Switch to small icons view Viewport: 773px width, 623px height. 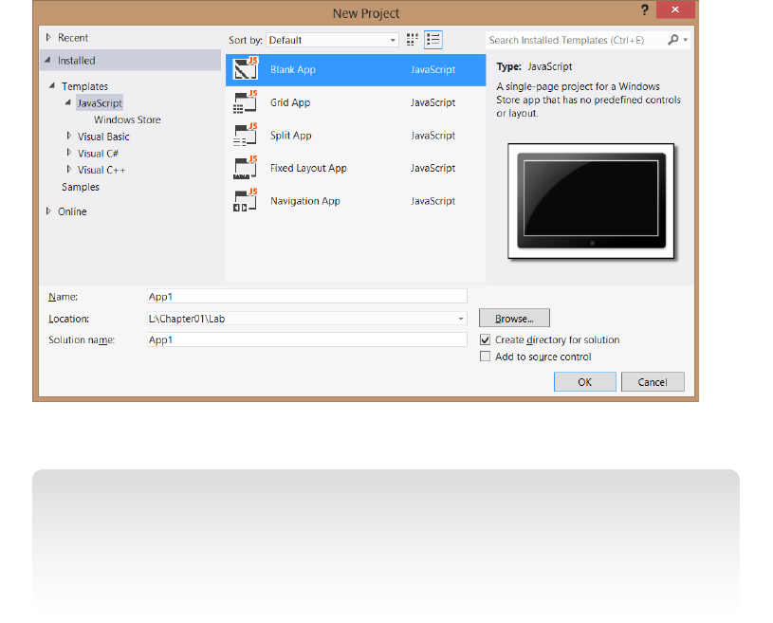[x=413, y=40]
